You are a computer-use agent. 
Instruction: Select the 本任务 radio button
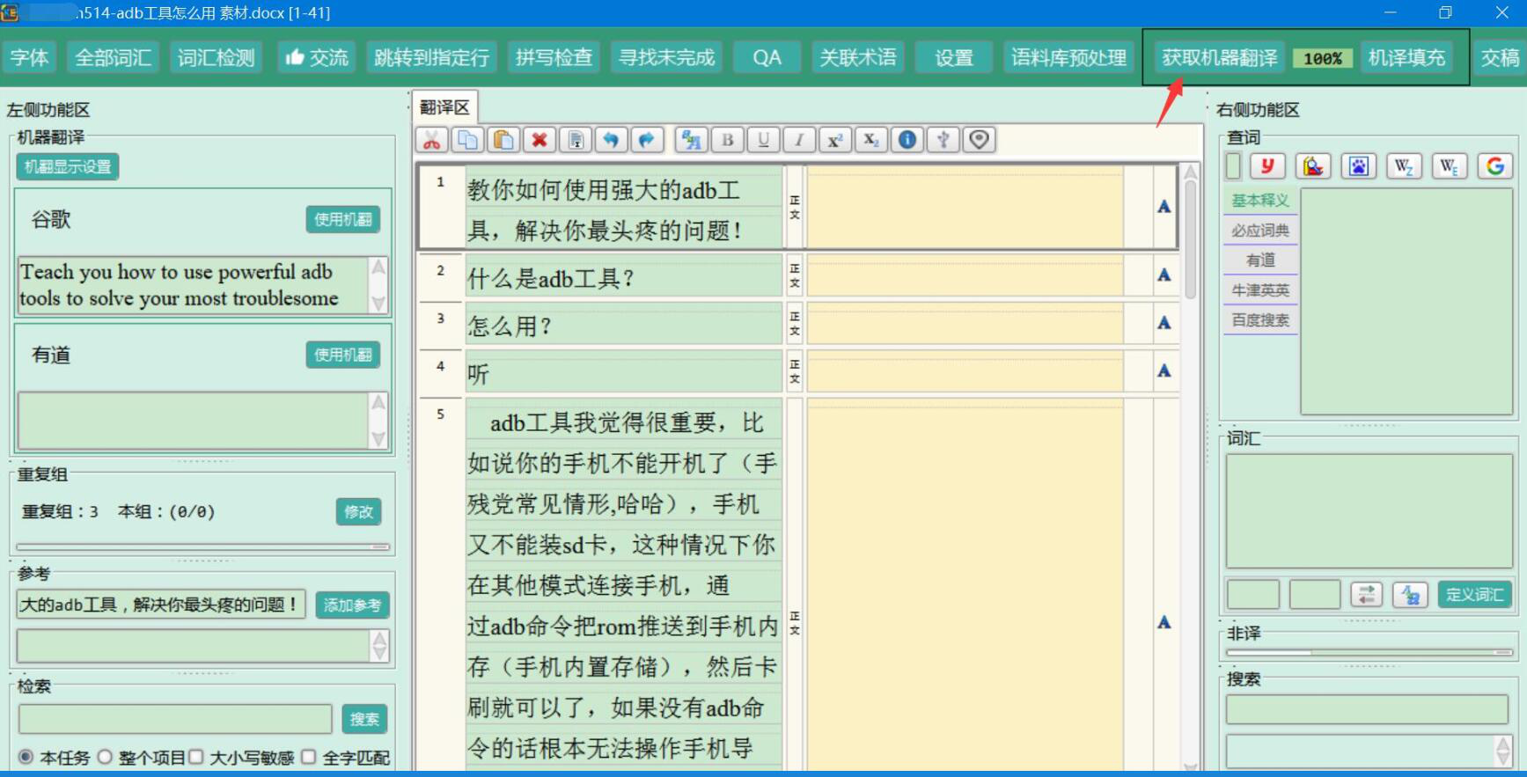(26, 757)
